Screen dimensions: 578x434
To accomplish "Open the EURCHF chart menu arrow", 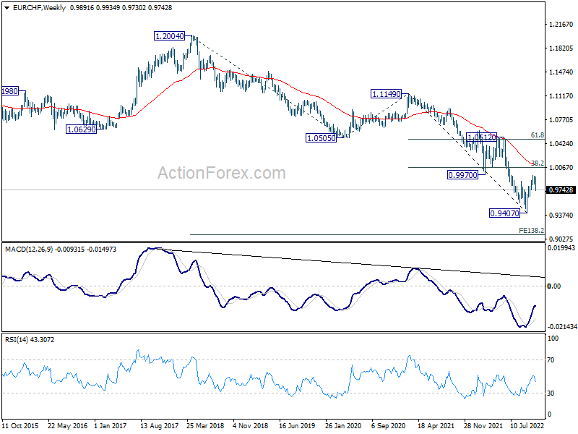I will 7,8.
